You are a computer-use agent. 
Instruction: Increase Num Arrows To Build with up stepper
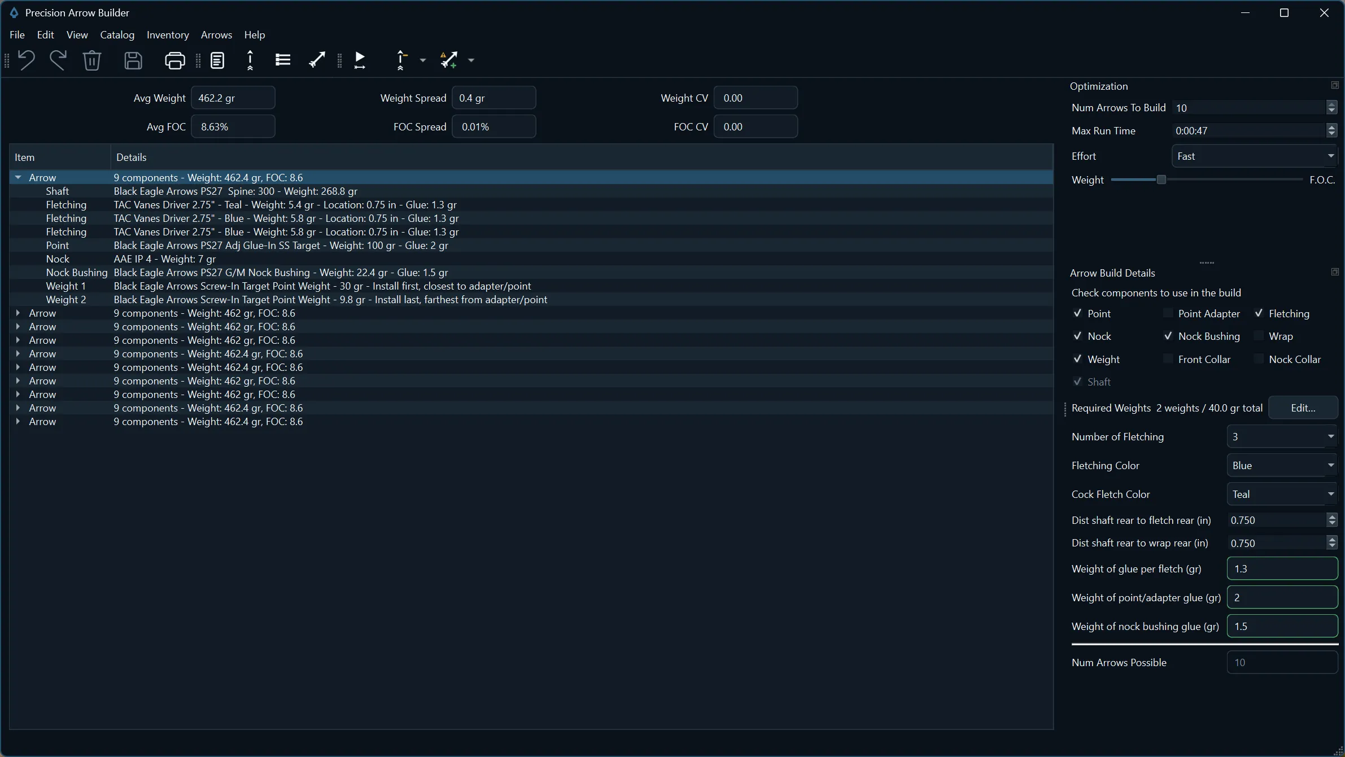pyautogui.click(x=1332, y=104)
